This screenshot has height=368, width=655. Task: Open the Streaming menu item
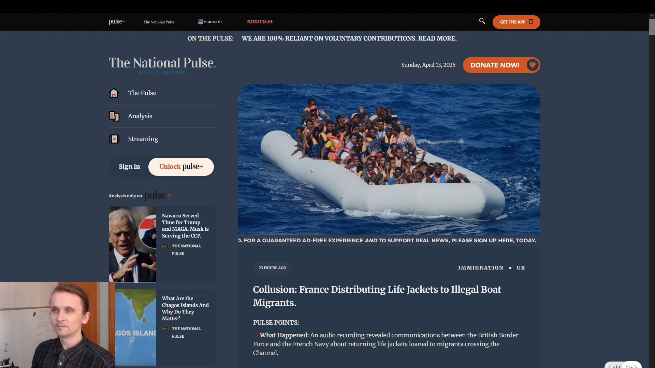tap(143, 139)
